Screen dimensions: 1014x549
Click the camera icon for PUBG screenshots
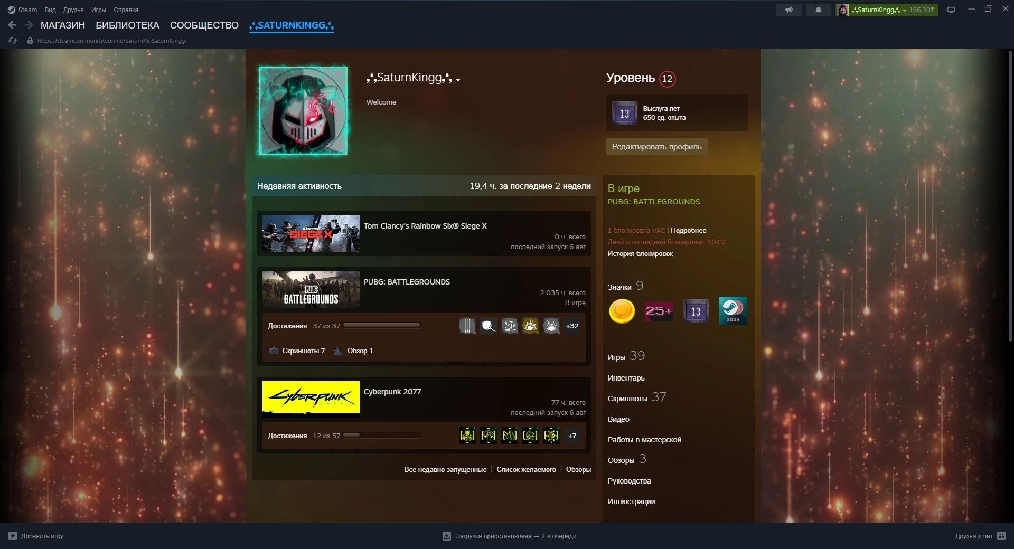[x=273, y=351]
